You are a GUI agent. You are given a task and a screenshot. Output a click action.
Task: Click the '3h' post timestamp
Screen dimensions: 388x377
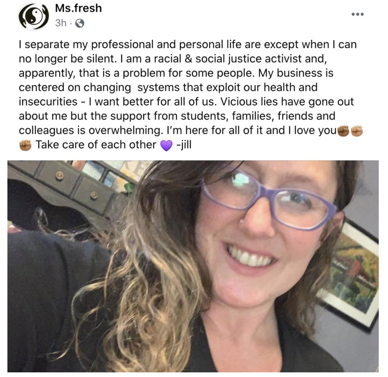tap(61, 23)
